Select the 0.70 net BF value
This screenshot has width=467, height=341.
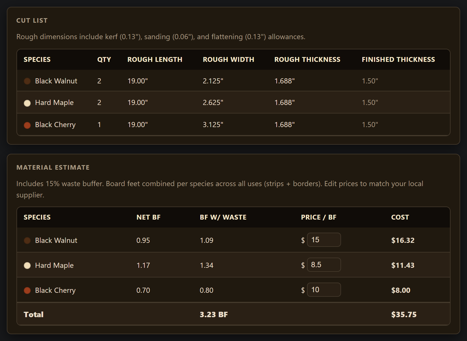tap(143, 290)
